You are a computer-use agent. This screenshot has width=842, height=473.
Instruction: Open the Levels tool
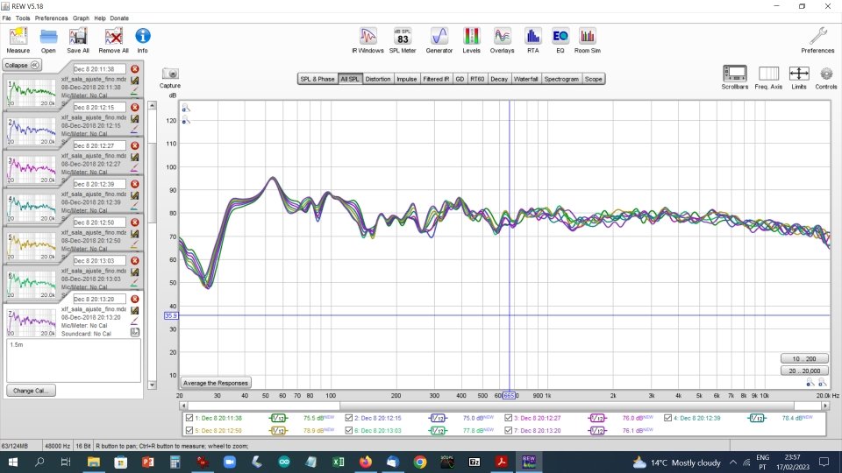click(472, 37)
